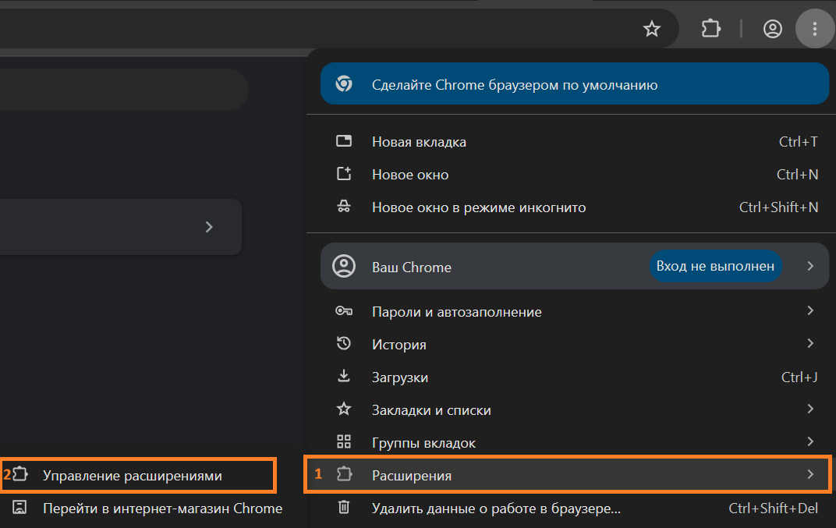This screenshot has height=528, width=836.
Task: Click the Новая вкладка tab icon
Action: (344, 141)
